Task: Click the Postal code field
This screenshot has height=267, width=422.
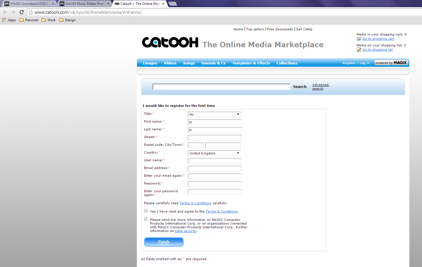Action: click(196, 145)
